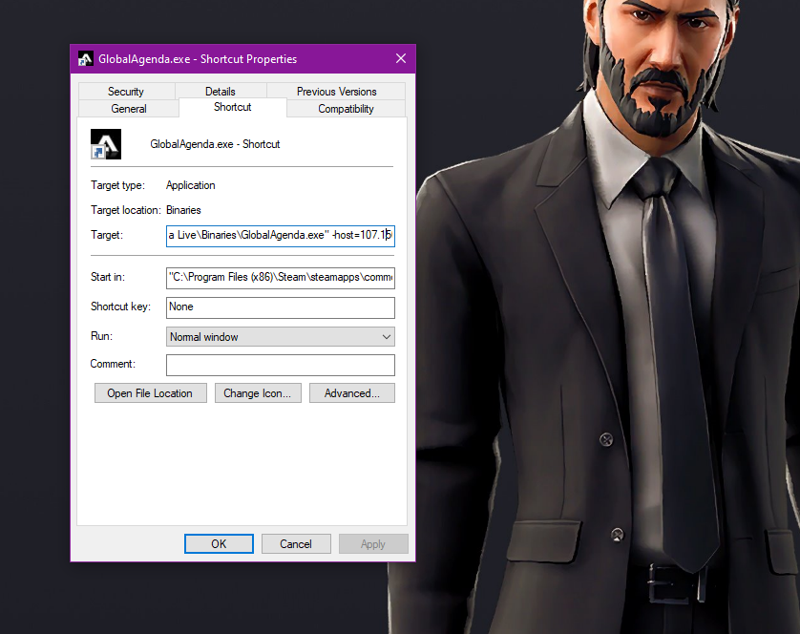The width and height of the screenshot is (800, 634).
Task: Click the 'Target type:' label
Action: click(x=117, y=185)
